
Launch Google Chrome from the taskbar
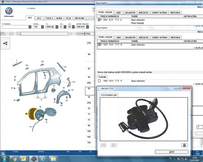(x=14, y=159)
